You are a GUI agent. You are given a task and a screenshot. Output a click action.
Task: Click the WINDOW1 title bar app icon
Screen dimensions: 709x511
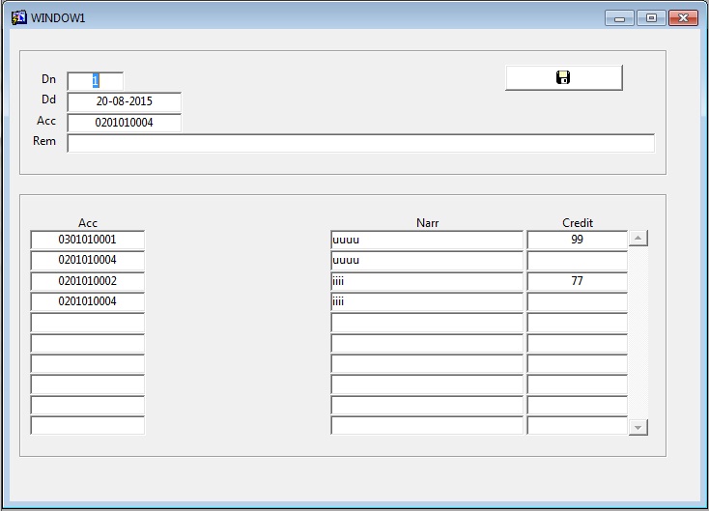[x=18, y=17]
